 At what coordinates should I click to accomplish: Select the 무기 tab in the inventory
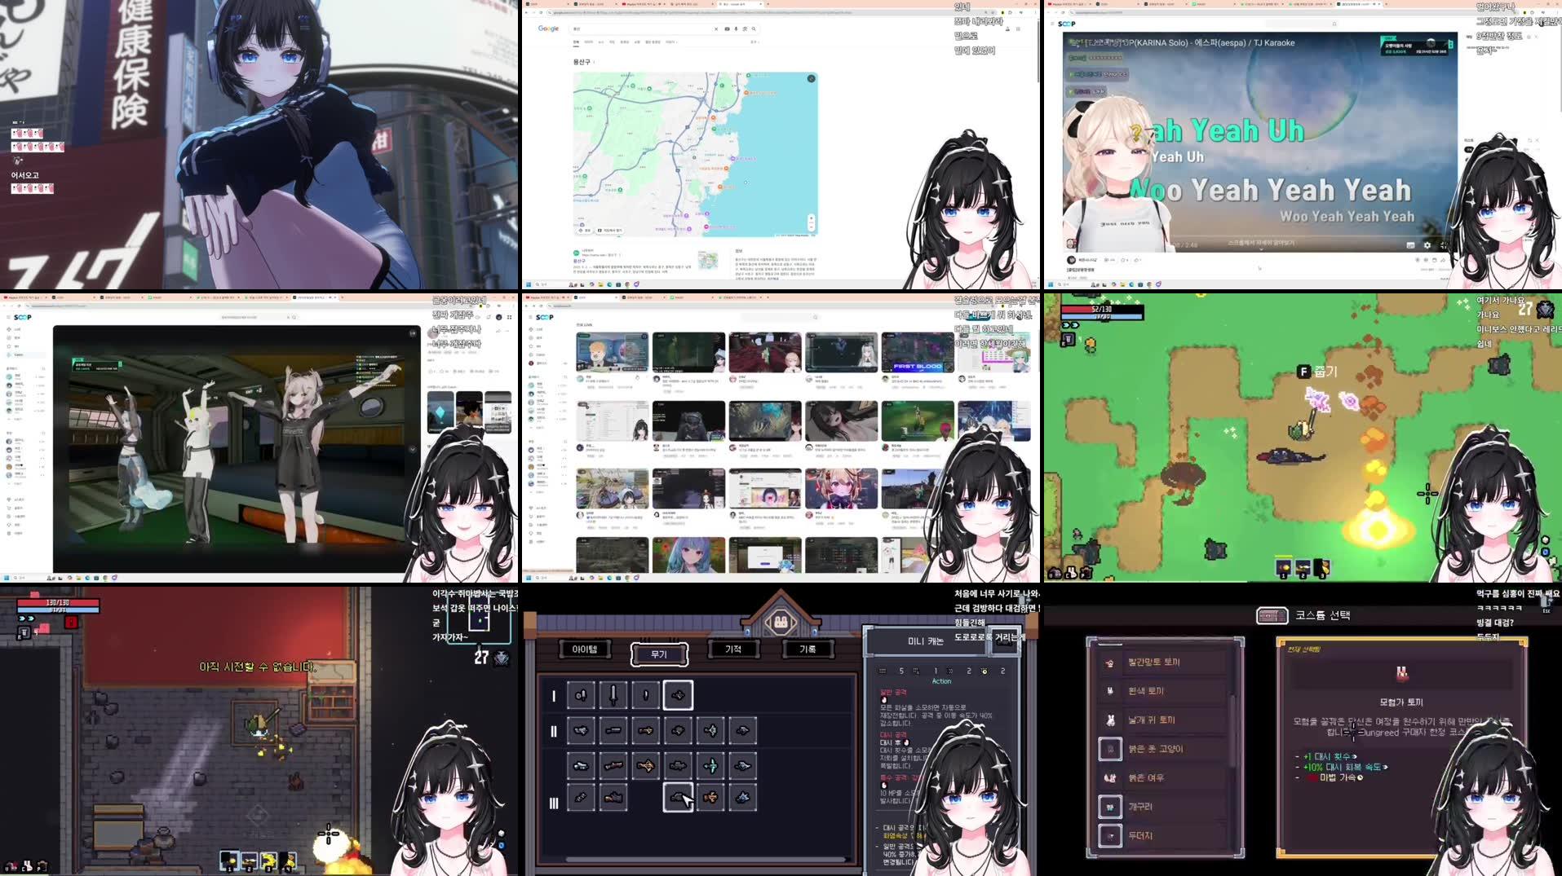(x=659, y=654)
